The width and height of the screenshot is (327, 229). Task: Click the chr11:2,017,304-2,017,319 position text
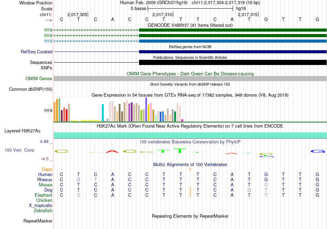click(226, 3)
